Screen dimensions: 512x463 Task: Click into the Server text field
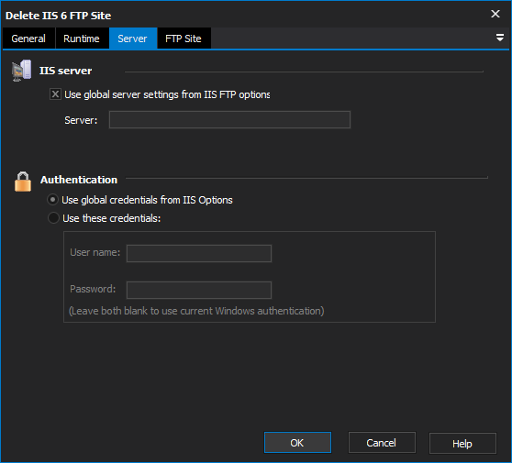pos(229,120)
